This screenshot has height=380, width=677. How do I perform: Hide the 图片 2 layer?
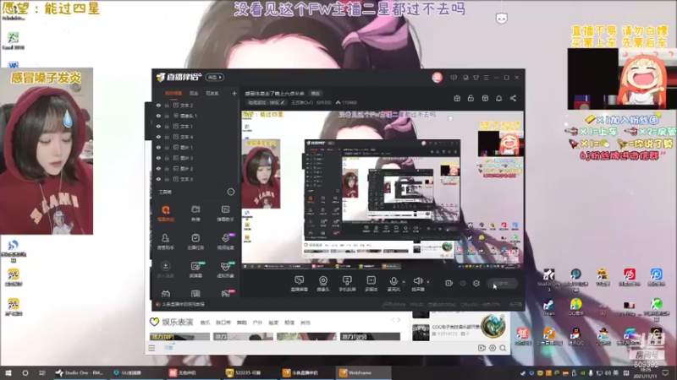coord(158,168)
